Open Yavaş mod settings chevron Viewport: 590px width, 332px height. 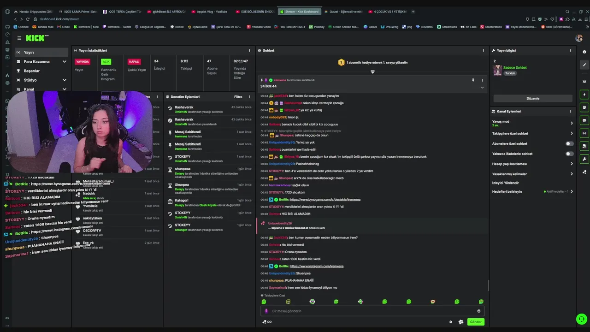click(x=572, y=123)
